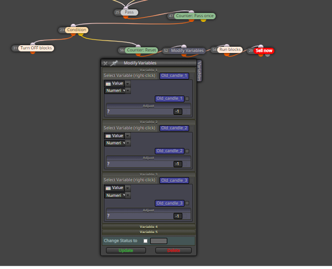
Task: Click Old_candle_2 value chip inside Variable 2
Action: 169,151
